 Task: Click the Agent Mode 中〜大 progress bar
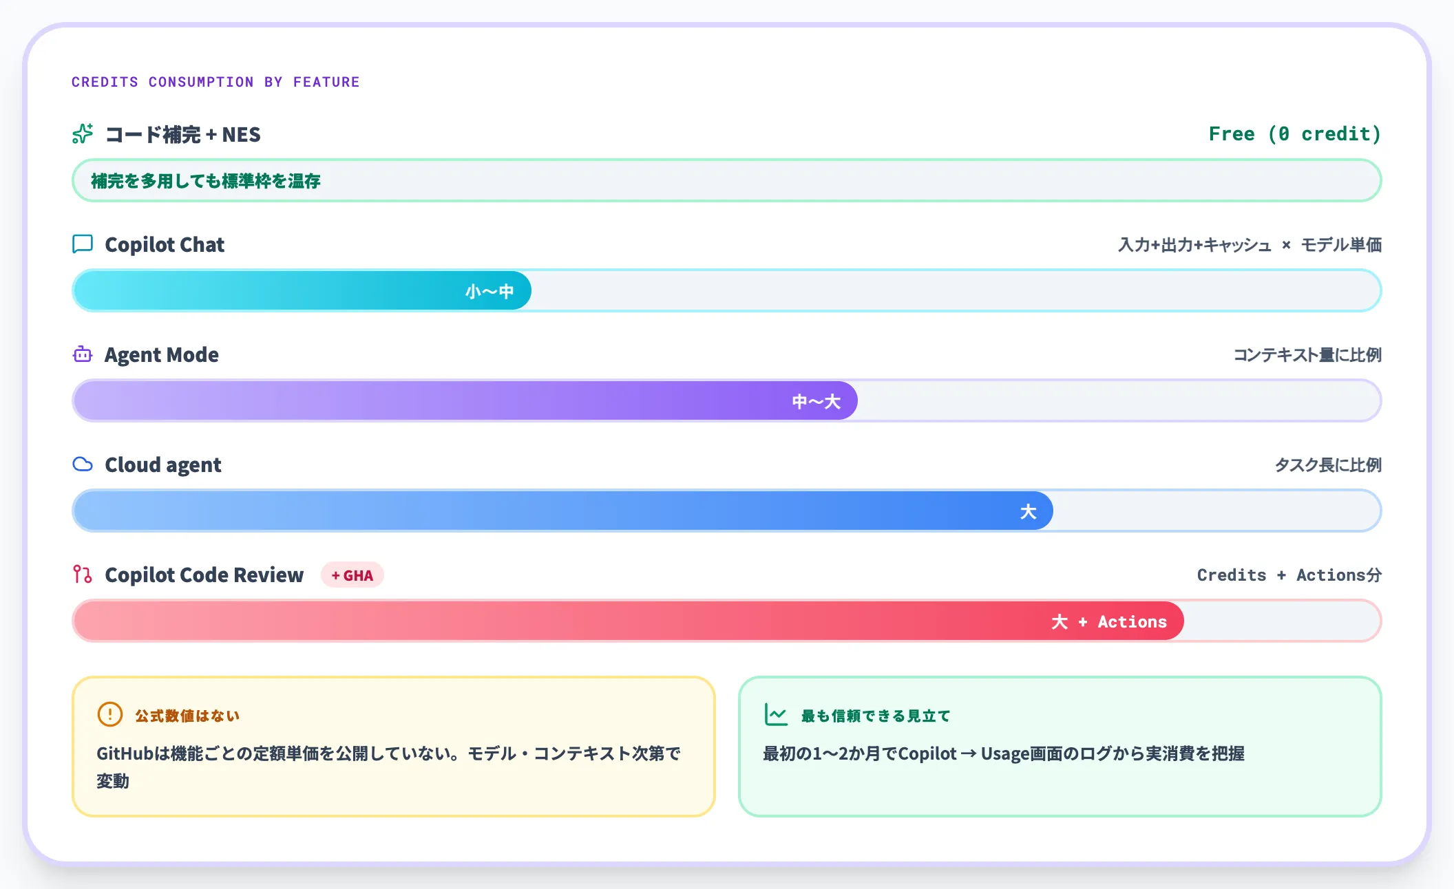[x=727, y=400]
